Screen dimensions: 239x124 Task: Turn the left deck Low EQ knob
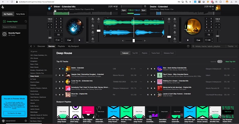93,32
